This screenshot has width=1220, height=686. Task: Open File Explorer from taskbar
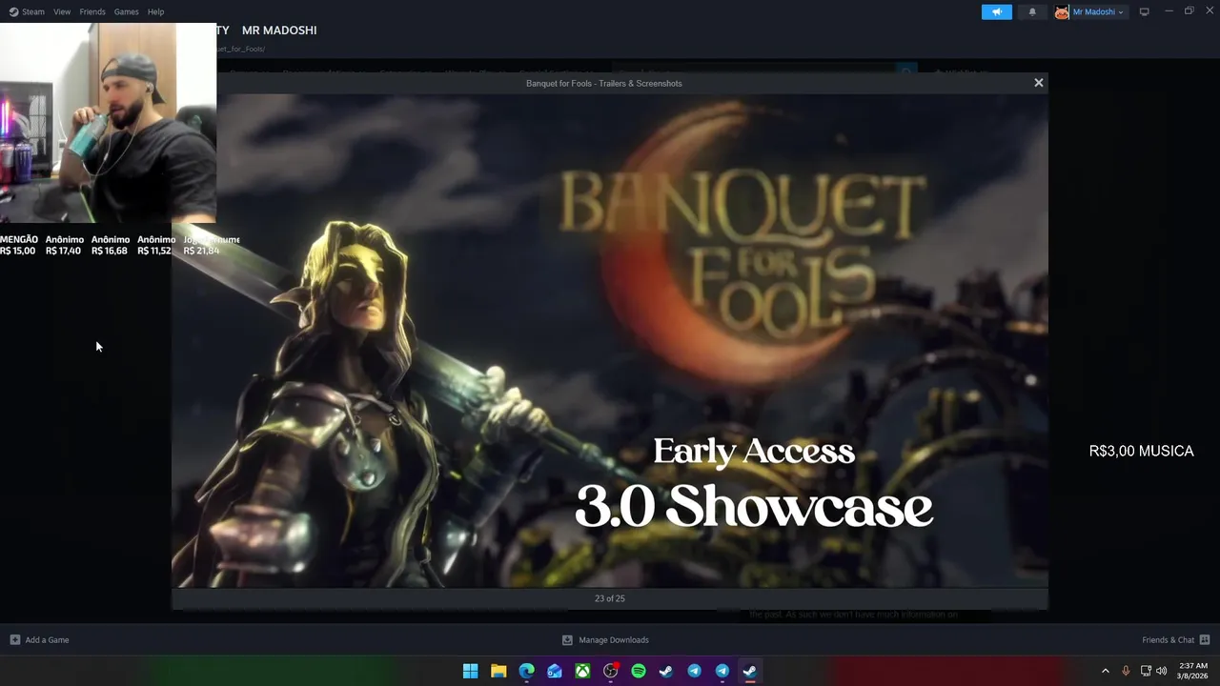click(x=498, y=671)
